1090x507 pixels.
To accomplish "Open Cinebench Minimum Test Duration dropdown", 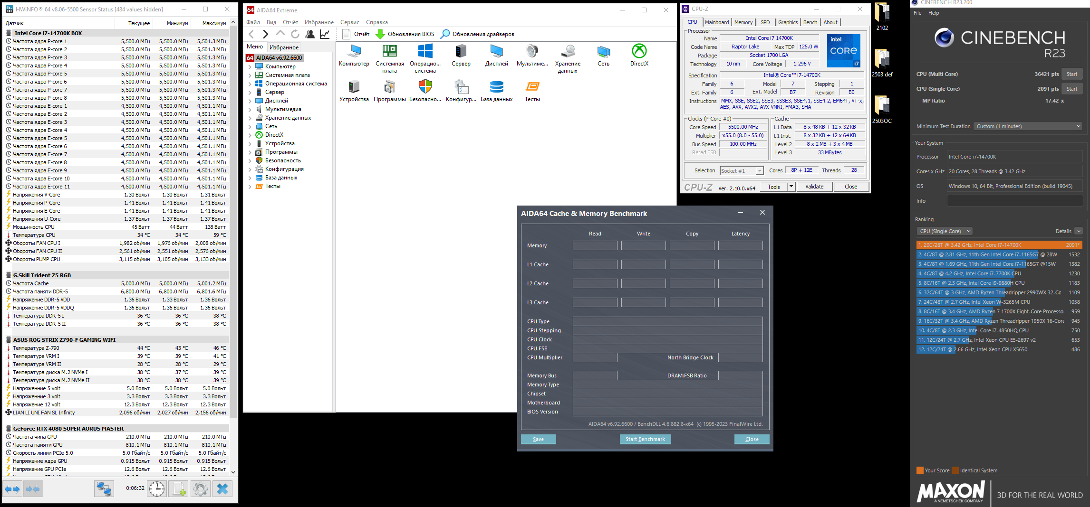I will click(1028, 126).
